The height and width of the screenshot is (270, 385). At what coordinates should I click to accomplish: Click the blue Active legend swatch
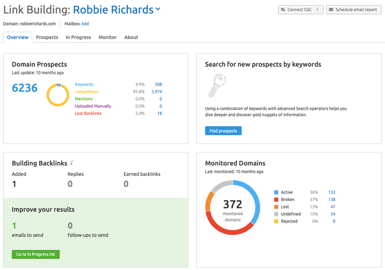point(276,193)
